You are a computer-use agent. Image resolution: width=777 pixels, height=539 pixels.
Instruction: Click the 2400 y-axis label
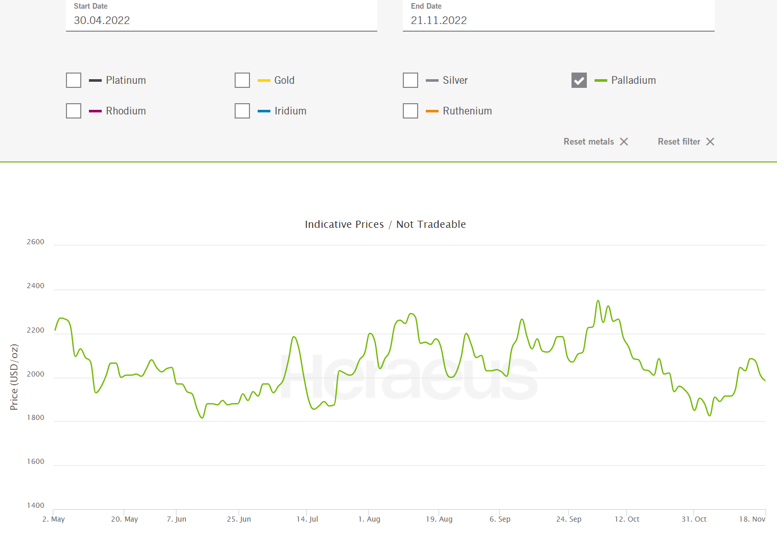[35, 286]
